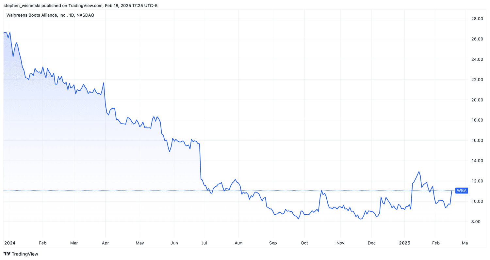
Task: Click the Apr time axis label
Action: pos(105,243)
